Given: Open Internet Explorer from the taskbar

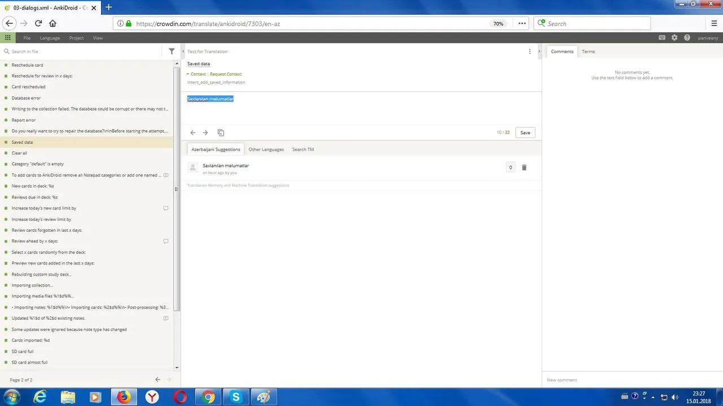Looking at the screenshot, I should [40, 397].
